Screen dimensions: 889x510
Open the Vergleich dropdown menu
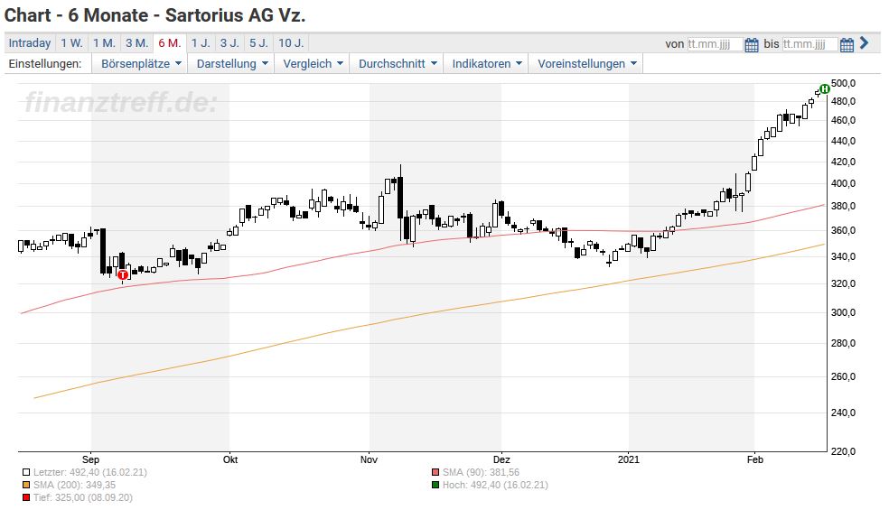click(313, 64)
